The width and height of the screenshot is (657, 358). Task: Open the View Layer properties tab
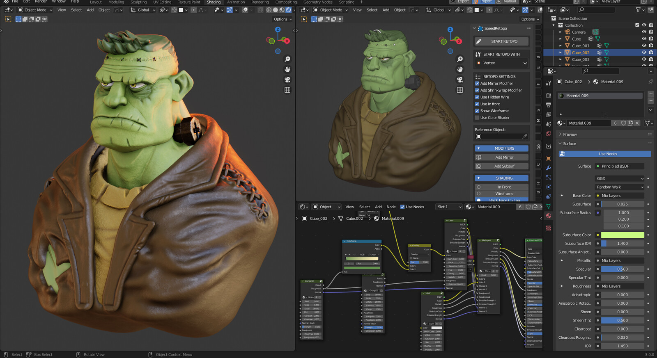(549, 114)
